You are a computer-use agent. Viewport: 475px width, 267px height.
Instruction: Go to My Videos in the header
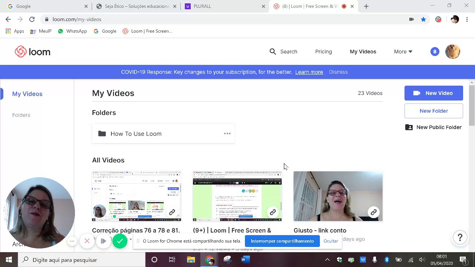[x=363, y=52]
